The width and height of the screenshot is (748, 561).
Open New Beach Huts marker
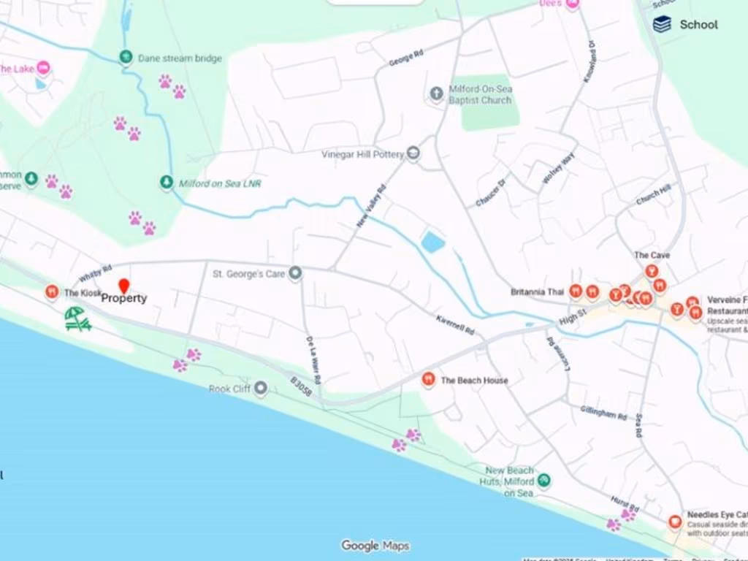pyautogui.click(x=543, y=480)
